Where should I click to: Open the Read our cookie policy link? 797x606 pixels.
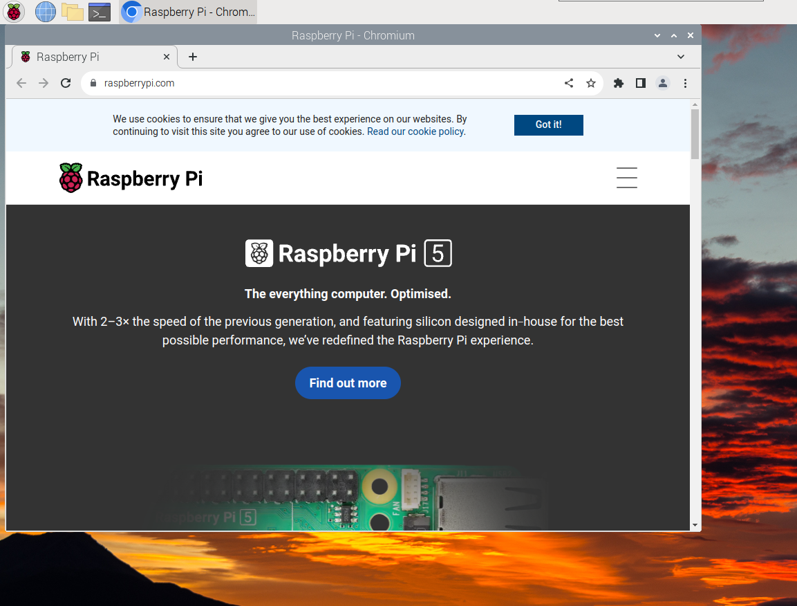point(416,131)
